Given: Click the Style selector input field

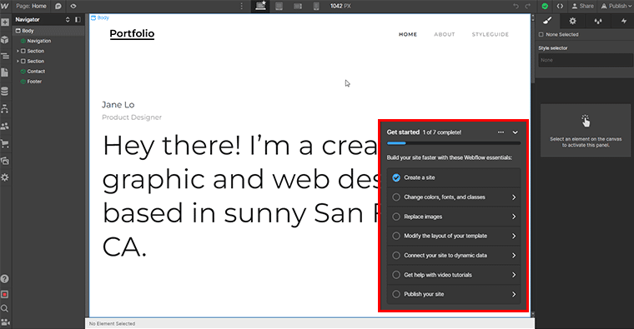Looking at the screenshot, I should pos(585,60).
